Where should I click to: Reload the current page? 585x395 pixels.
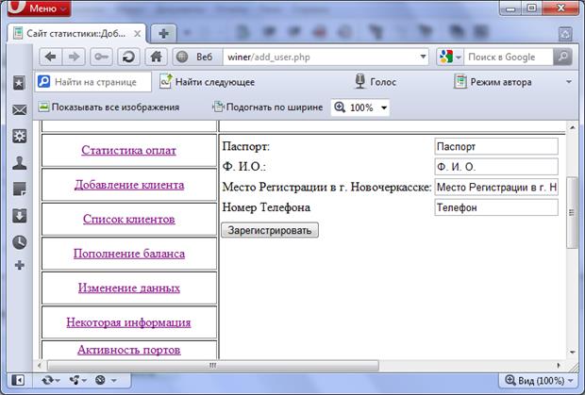[x=128, y=57]
